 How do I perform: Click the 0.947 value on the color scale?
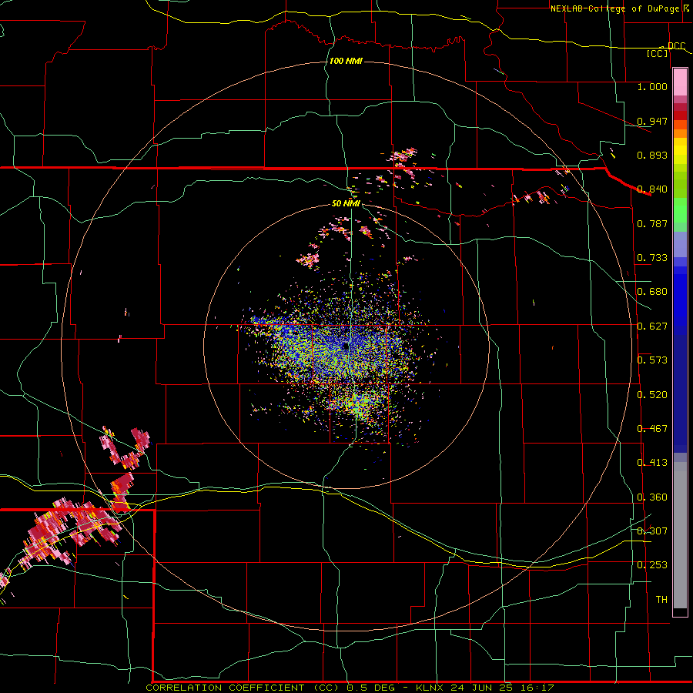click(652, 121)
